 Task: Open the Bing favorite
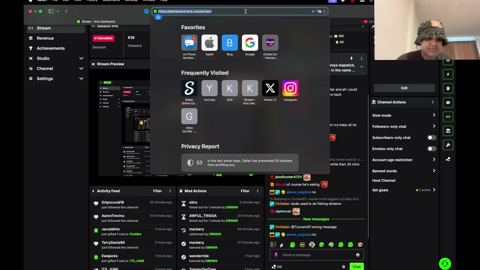(x=229, y=43)
